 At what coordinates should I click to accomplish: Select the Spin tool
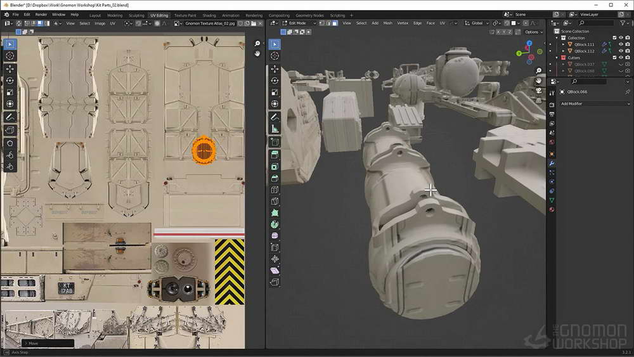tap(275, 224)
